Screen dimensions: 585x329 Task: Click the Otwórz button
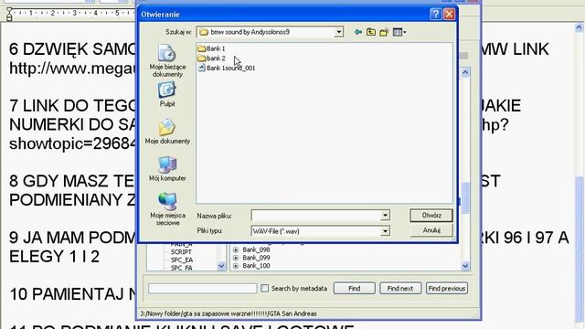click(431, 216)
